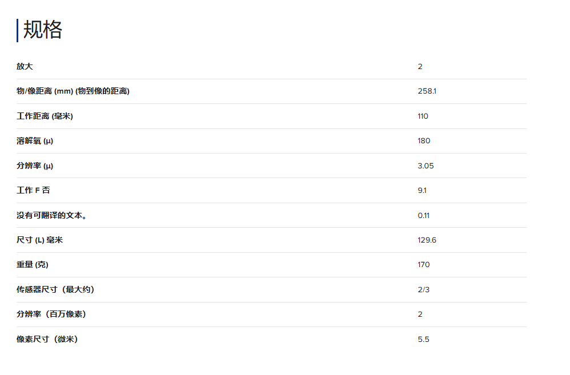Click the 规格 section heading
The width and height of the screenshot is (570, 375).
tap(42, 30)
